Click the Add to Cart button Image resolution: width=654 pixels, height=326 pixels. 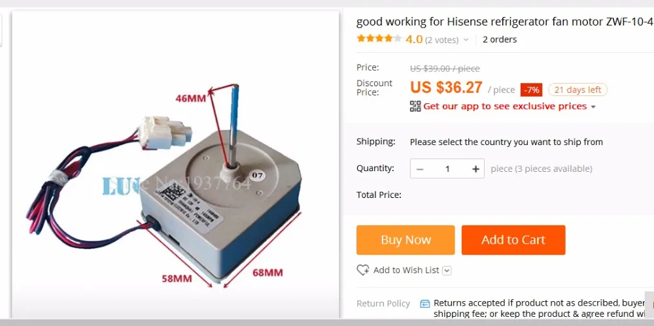point(513,240)
